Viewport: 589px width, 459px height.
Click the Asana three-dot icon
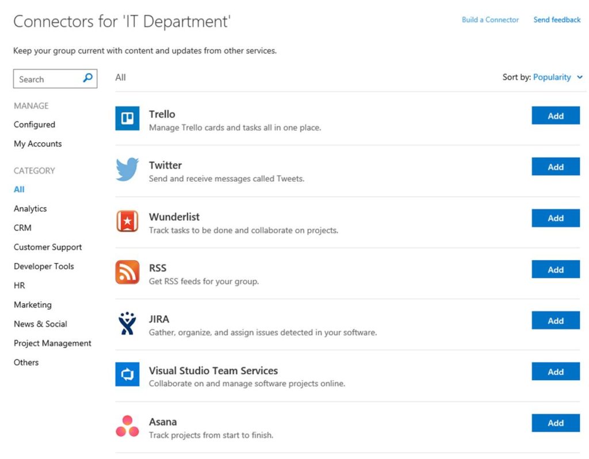click(127, 426)
